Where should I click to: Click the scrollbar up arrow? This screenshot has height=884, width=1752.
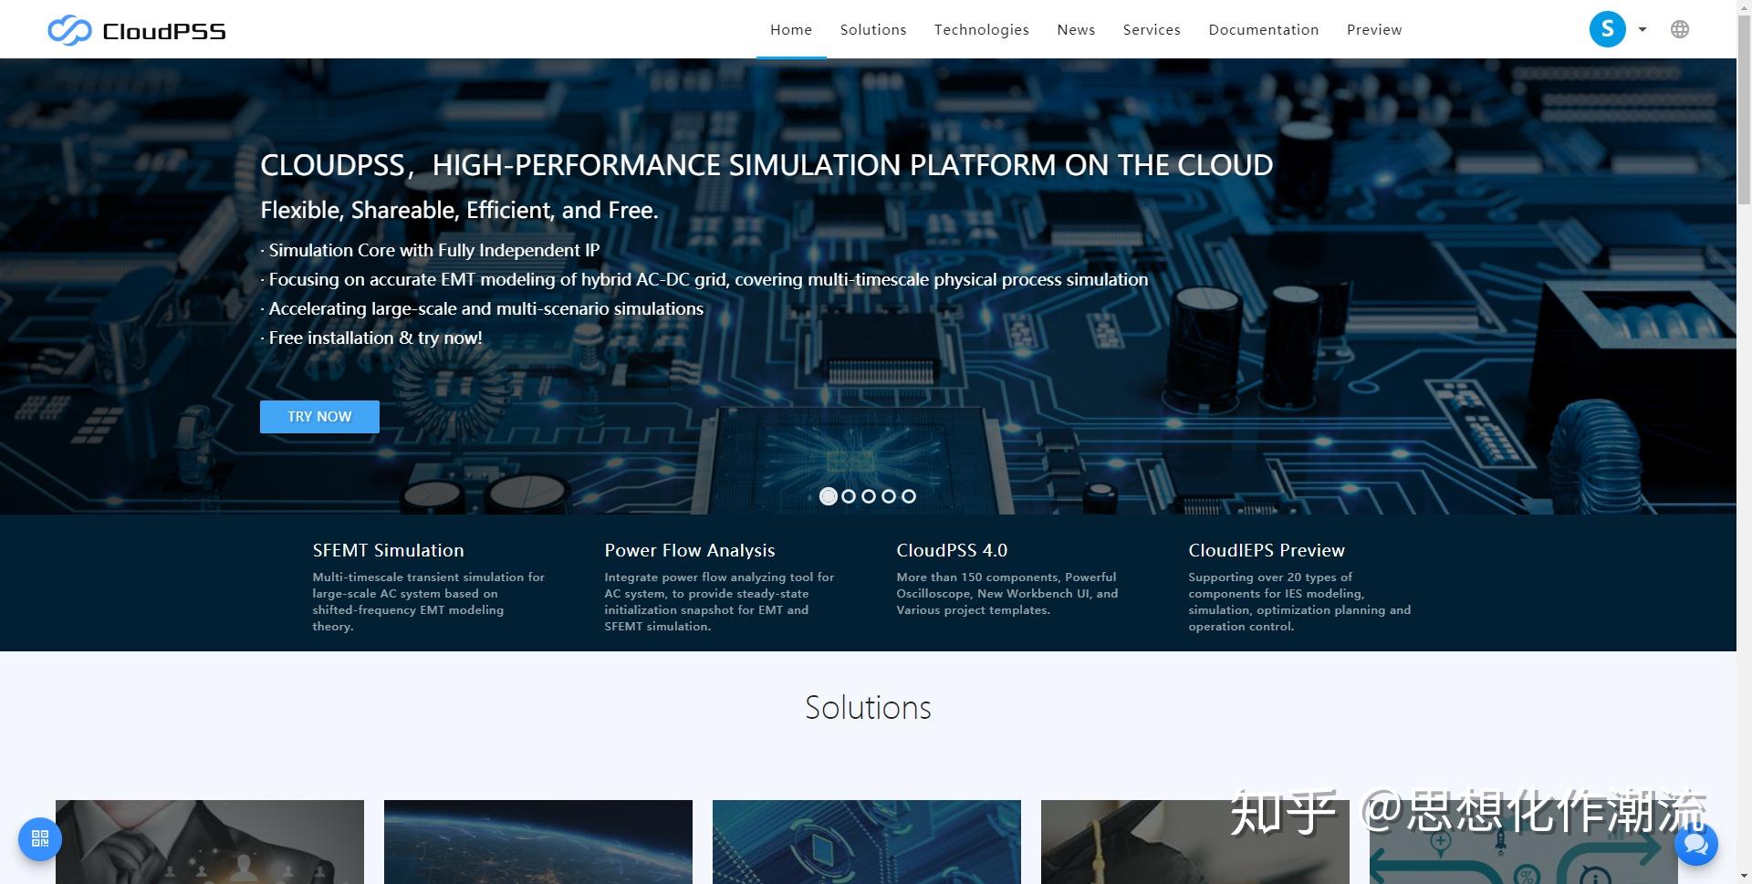[x=1744, y=7]
